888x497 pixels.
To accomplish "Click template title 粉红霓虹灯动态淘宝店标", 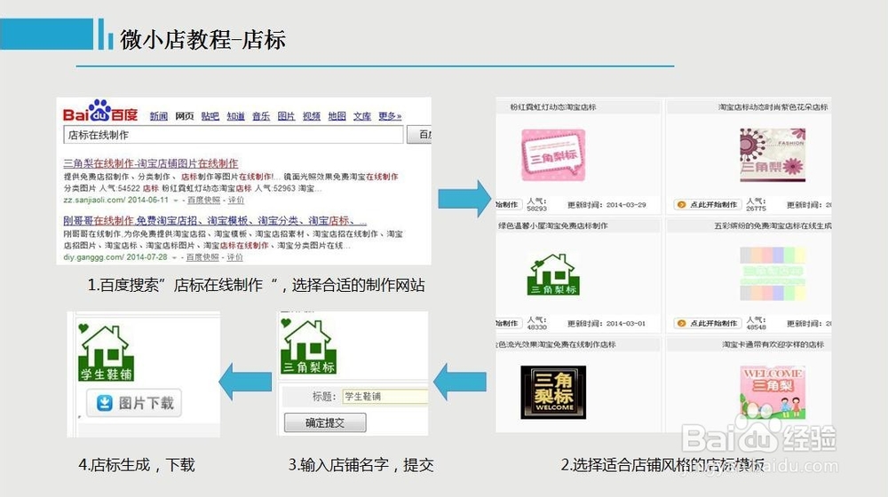I will (552, 107).
